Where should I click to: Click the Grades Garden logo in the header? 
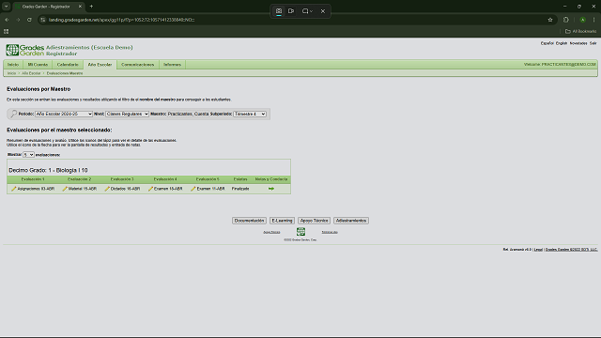25,50
